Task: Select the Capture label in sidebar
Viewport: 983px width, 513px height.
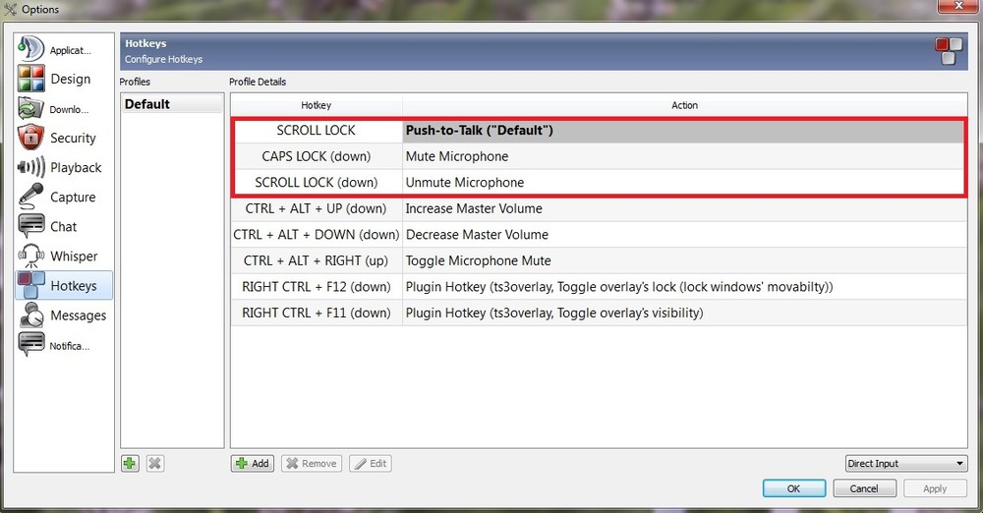Action: coord(73,197)
